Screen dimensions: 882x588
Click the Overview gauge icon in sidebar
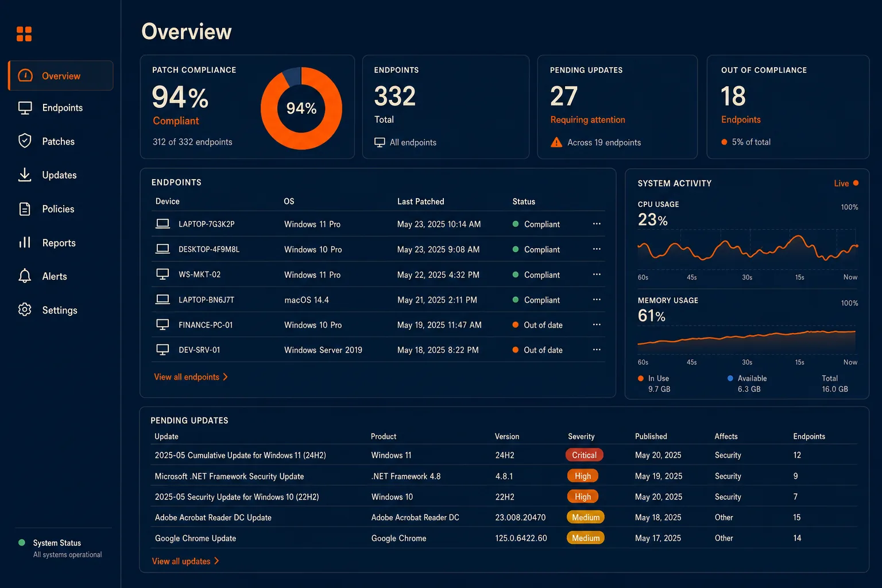(25, 75)
